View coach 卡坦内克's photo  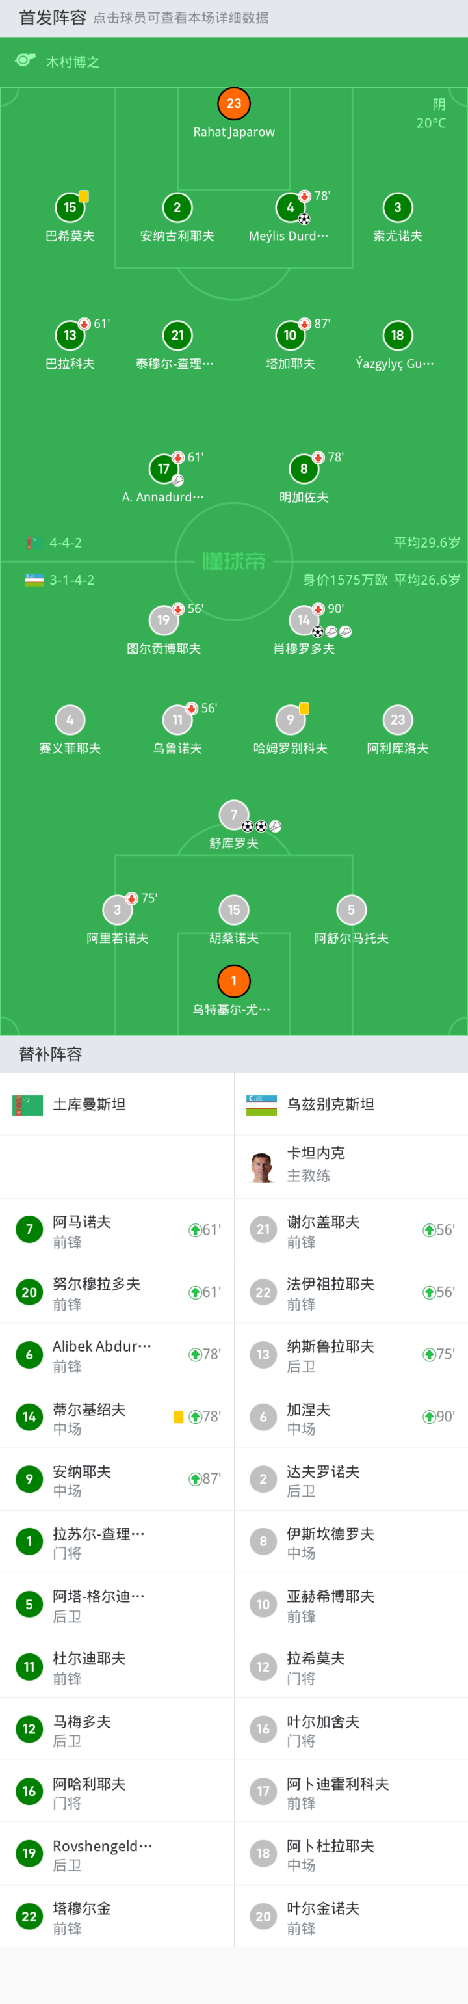(263, 1167)
